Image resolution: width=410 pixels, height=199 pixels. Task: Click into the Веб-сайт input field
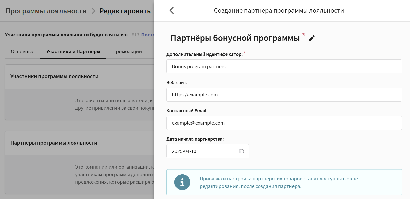click(x=284, y=95)
